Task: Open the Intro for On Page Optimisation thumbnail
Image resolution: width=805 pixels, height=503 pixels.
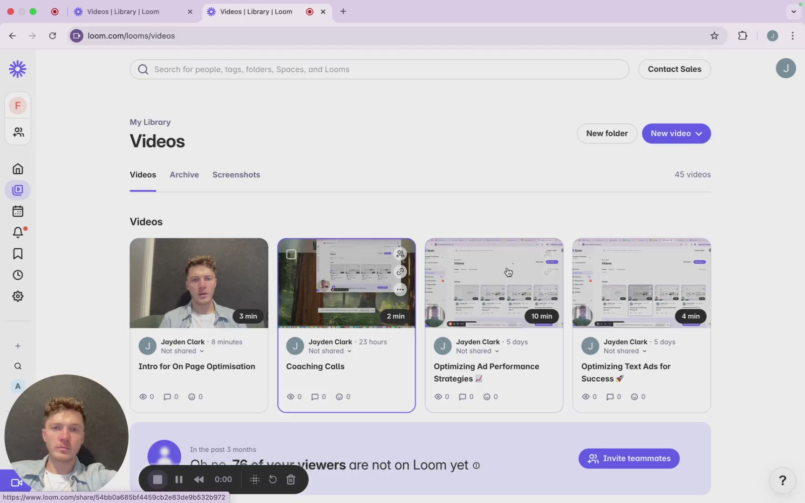Action: 199,283
